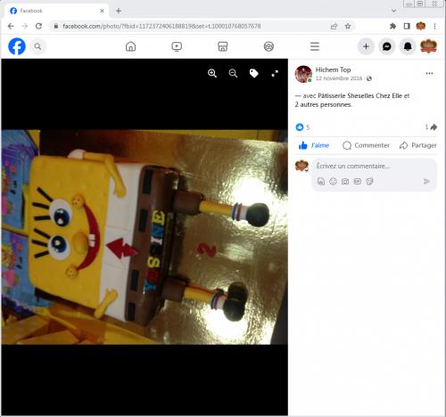Open Hichem Top profile link
Image resolution: width=446 pixels, height=417 pixels.
[x=333, y=69]
